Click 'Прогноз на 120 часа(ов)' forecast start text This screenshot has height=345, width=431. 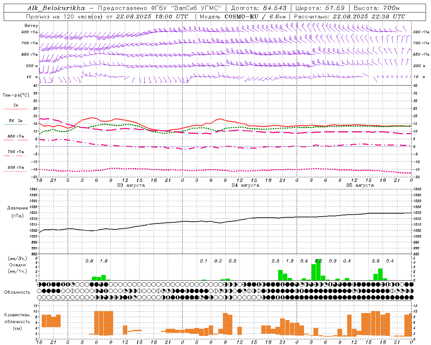[x=65, y=17]
